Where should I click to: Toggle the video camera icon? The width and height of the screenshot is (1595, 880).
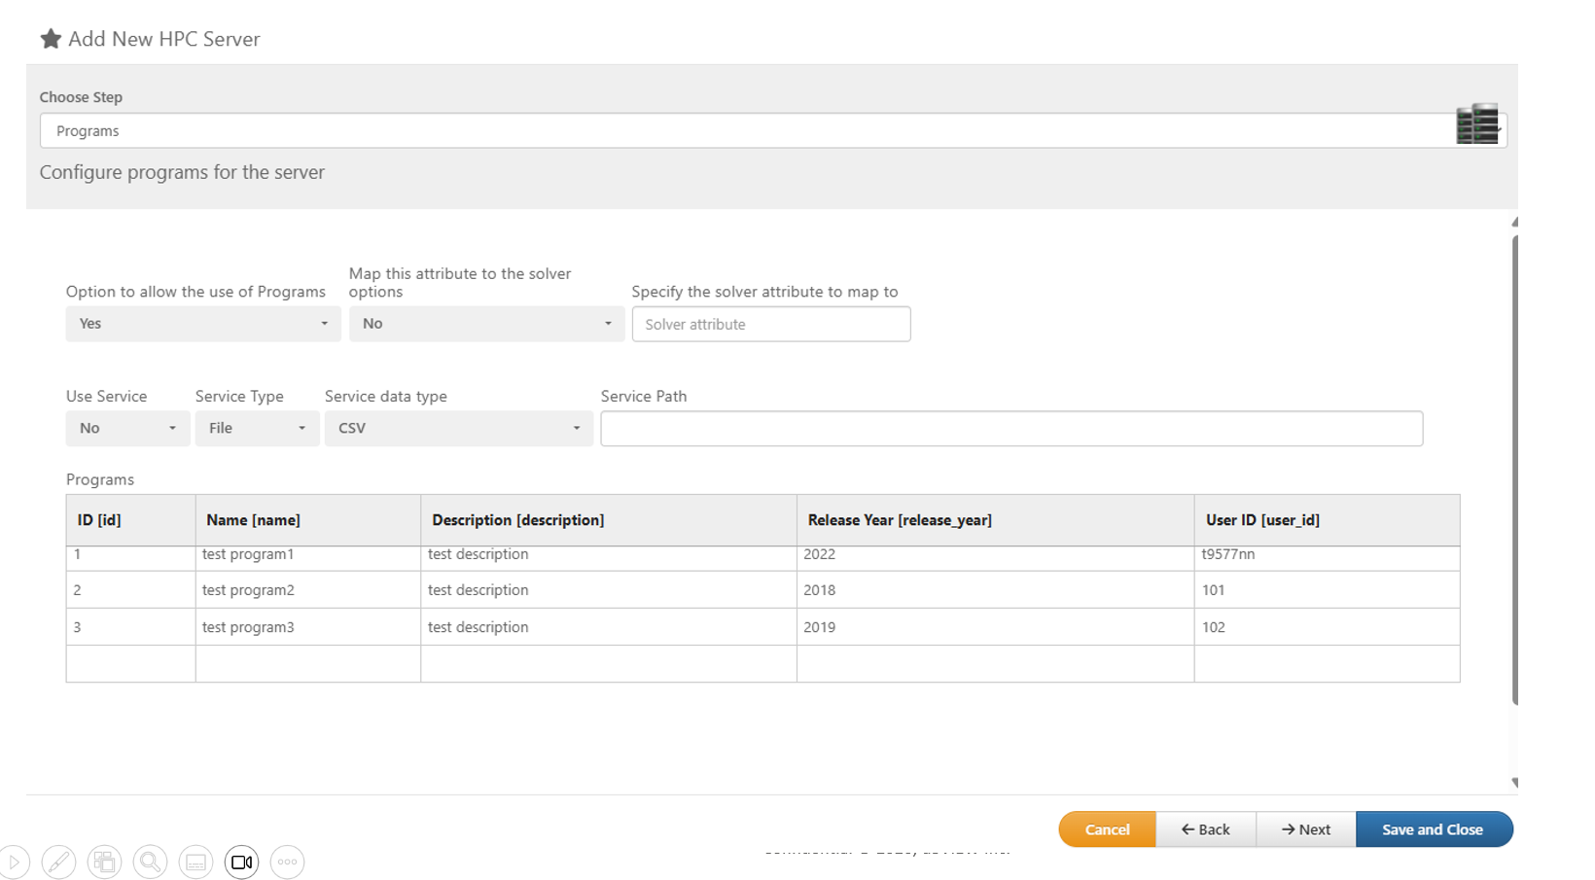coord(241,862)
